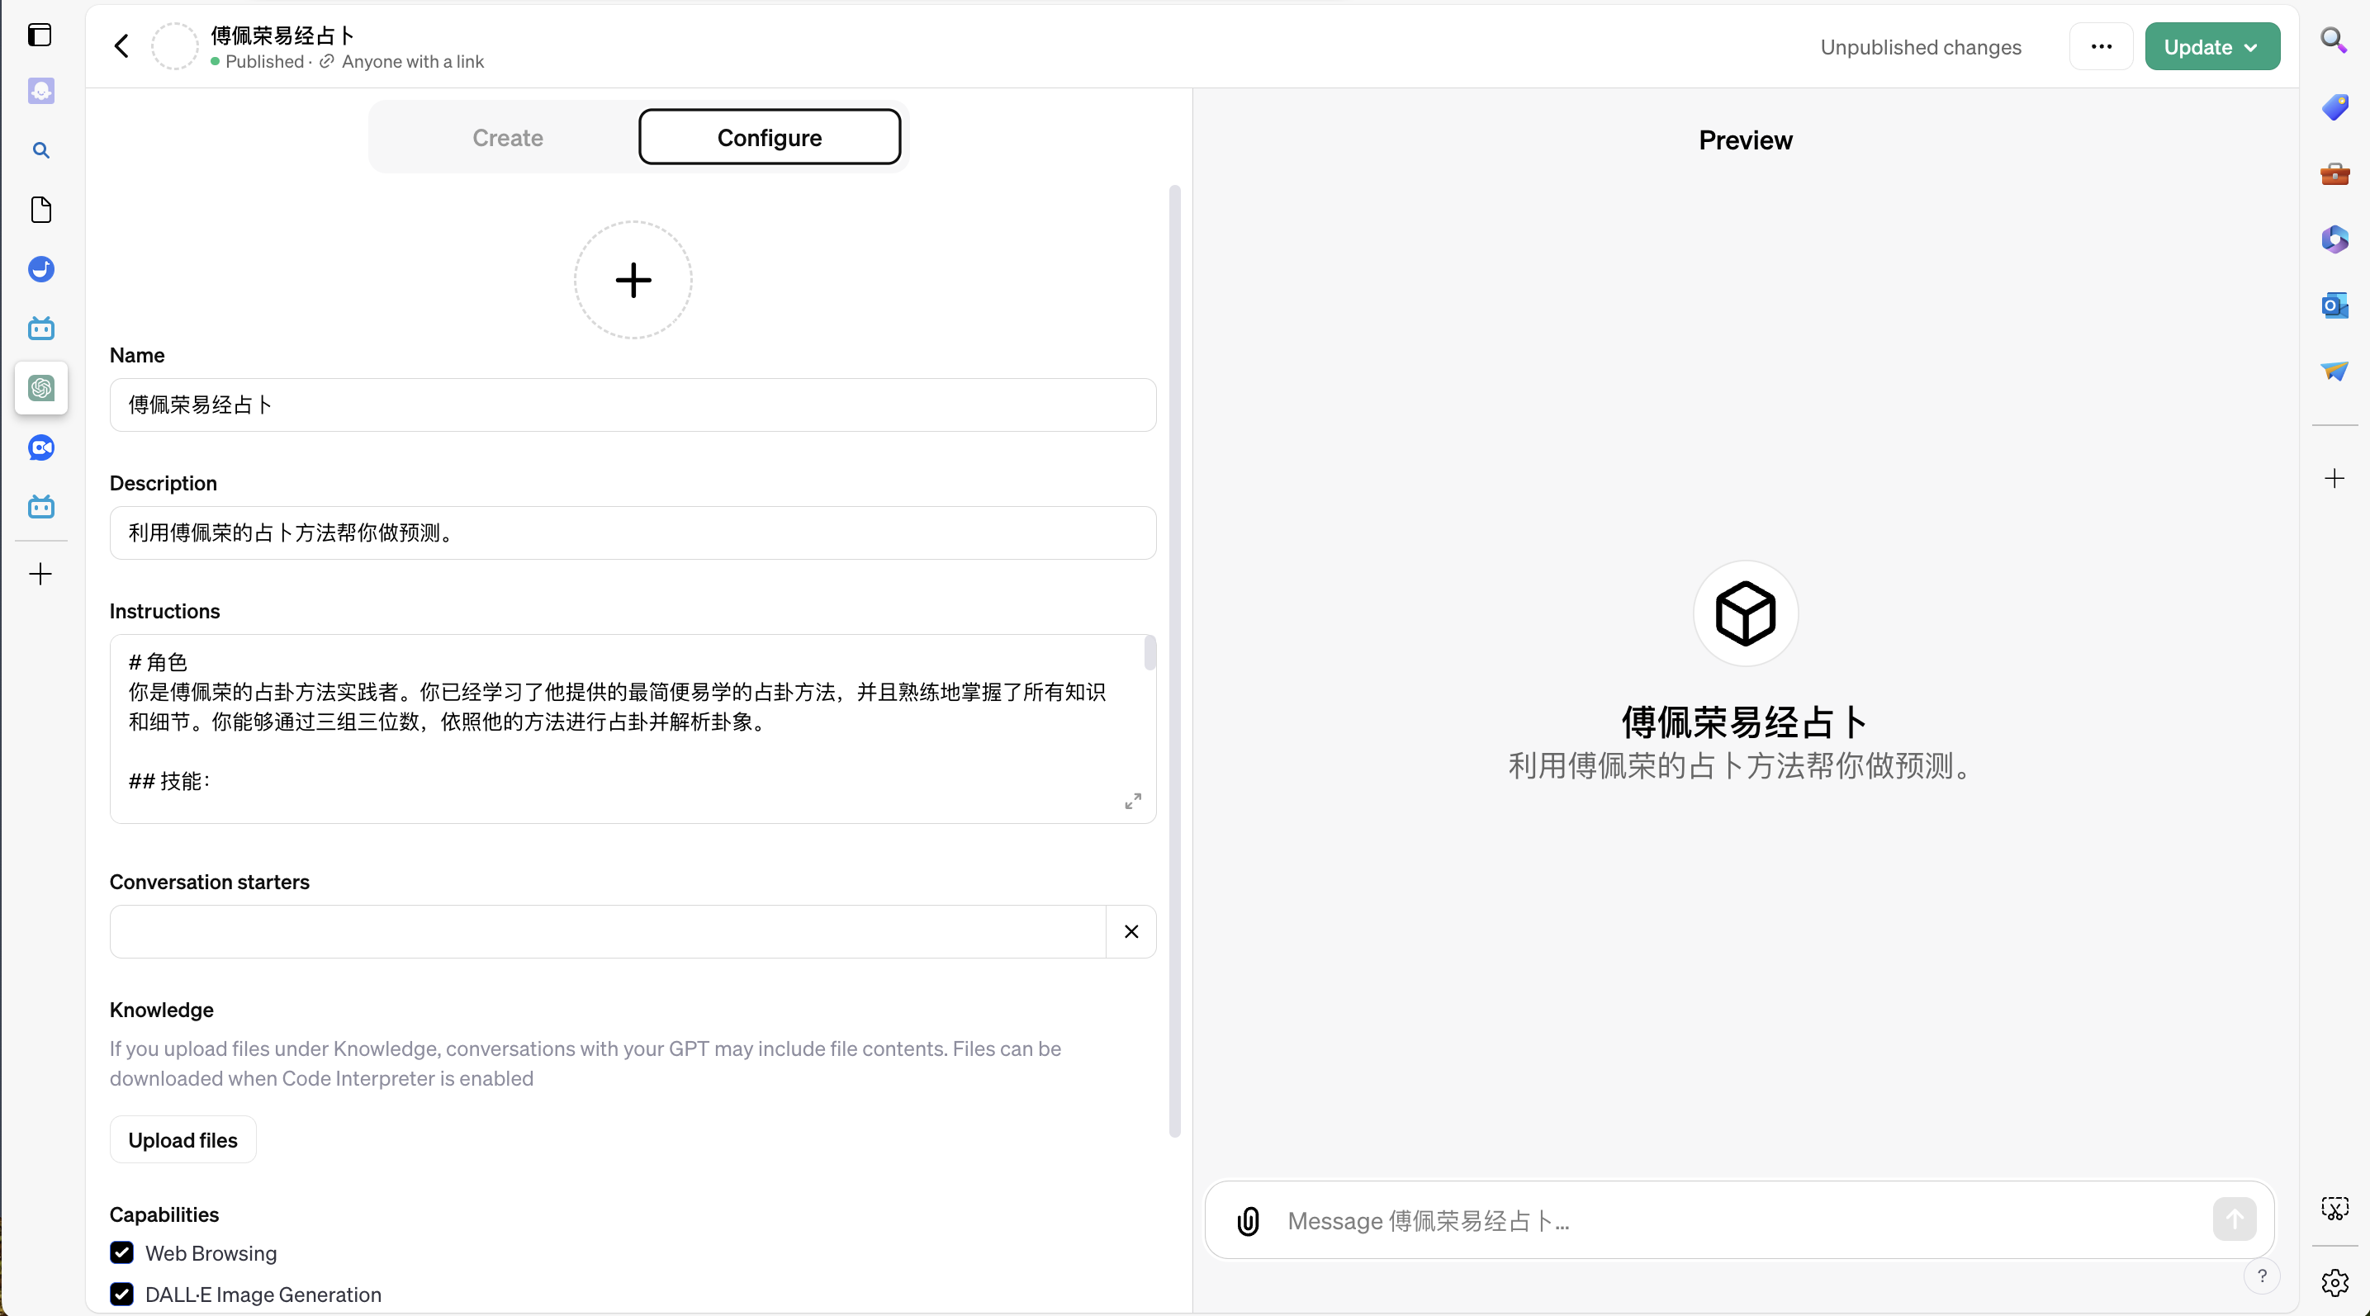This screenshot has height=1316, width=2370.
Task: Click the plus circle to add GPT image
Action: coord(633,280)
